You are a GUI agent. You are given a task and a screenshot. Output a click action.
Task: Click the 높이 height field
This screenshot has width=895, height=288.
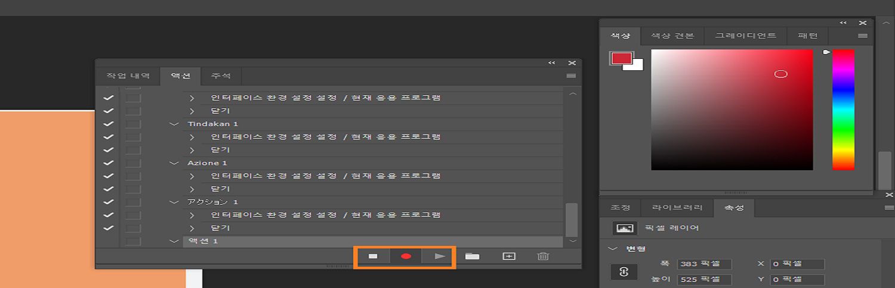[x=704, y=279]
